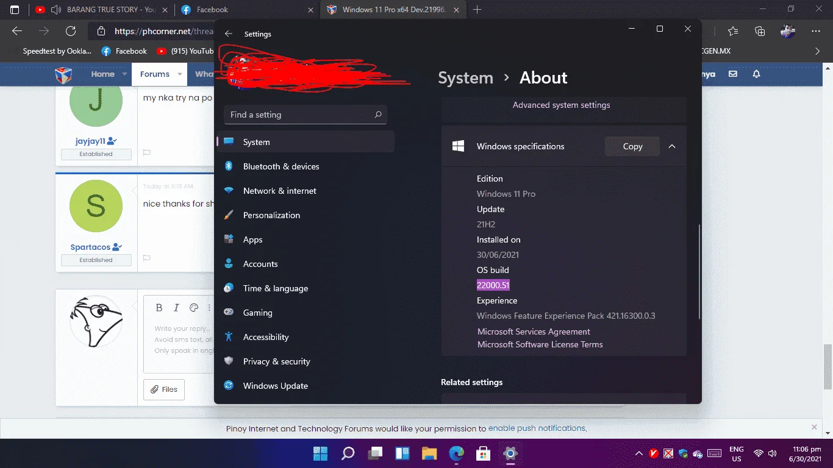Click the Privacy & security shield icon

tap(229, 361)
